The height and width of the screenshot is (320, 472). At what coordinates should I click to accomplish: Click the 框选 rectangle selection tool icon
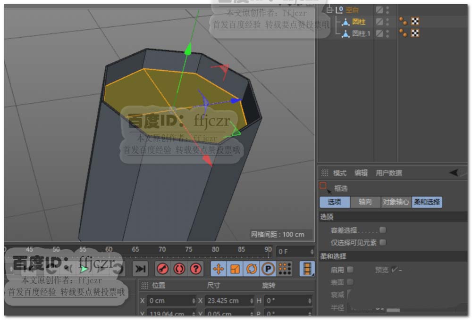325,188
